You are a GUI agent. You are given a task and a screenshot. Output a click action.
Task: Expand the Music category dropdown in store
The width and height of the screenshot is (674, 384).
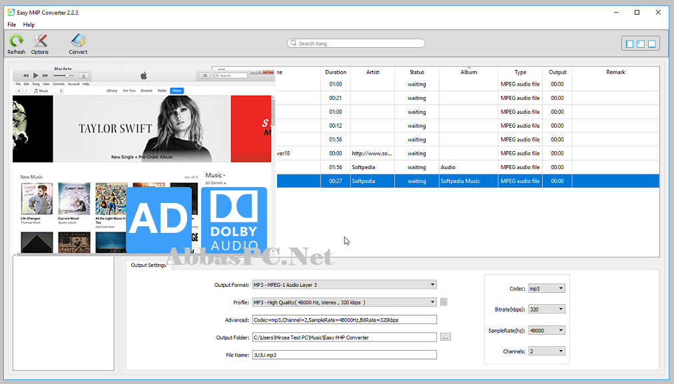click(x=215, y=175)
